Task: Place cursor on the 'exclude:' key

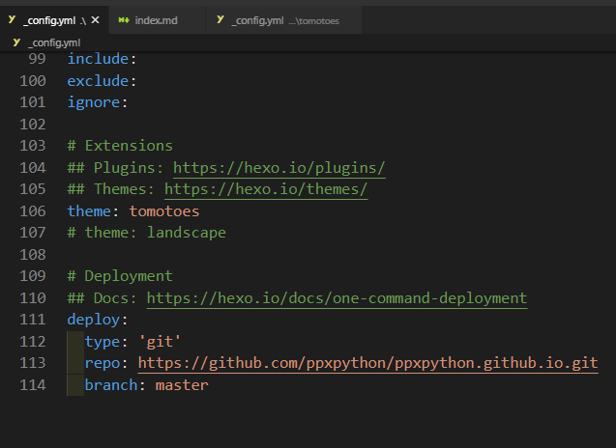Action: pyautogui.click(x=102, y=81)
